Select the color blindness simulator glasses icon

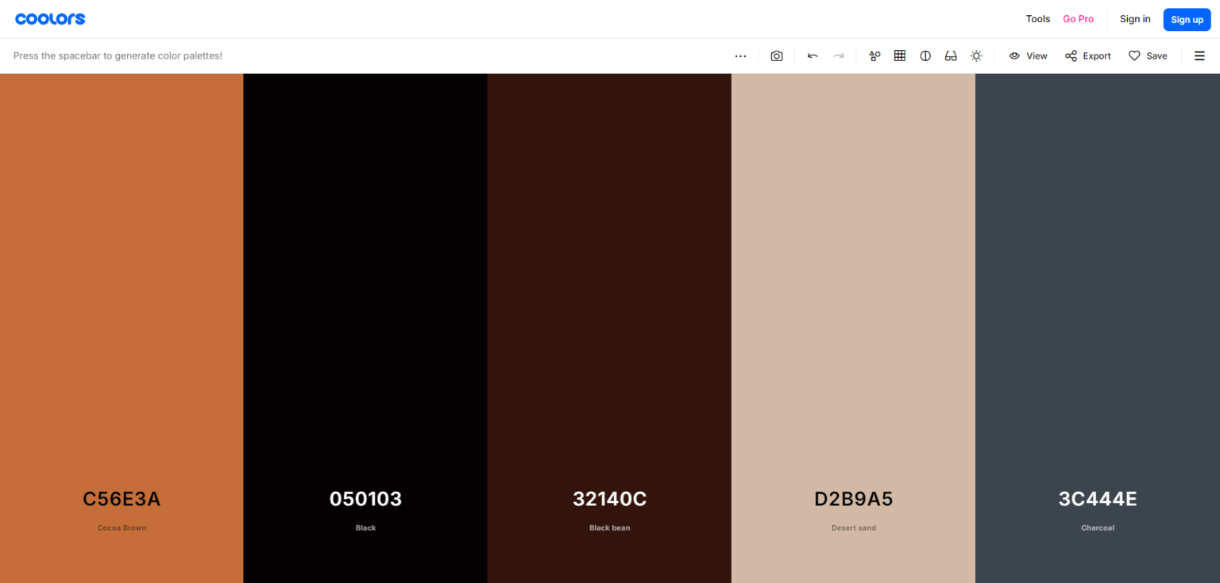pyautogui.click(x=951, y=56)
